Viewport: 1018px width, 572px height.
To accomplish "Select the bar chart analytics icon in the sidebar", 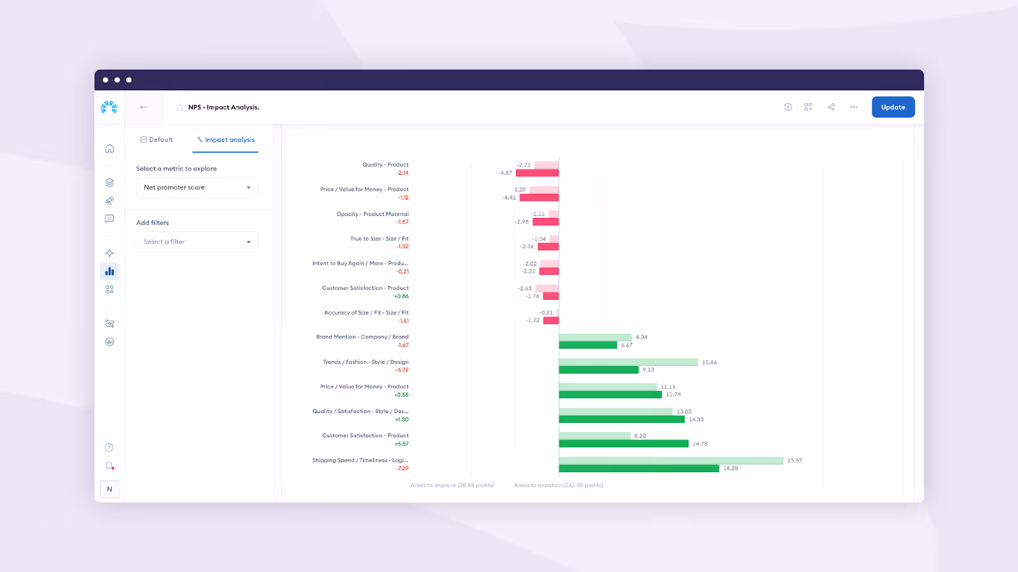I will [109, 271].
